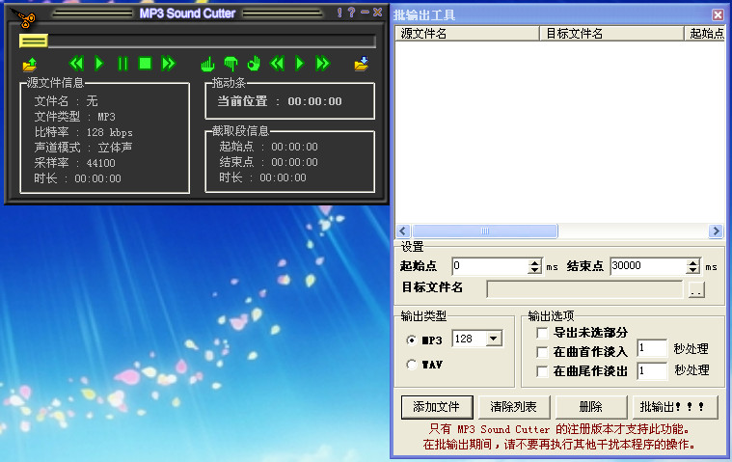Fast forward source playback beside the stop button
The width and height of the screenshot is (732, 462).
[169, 63]
